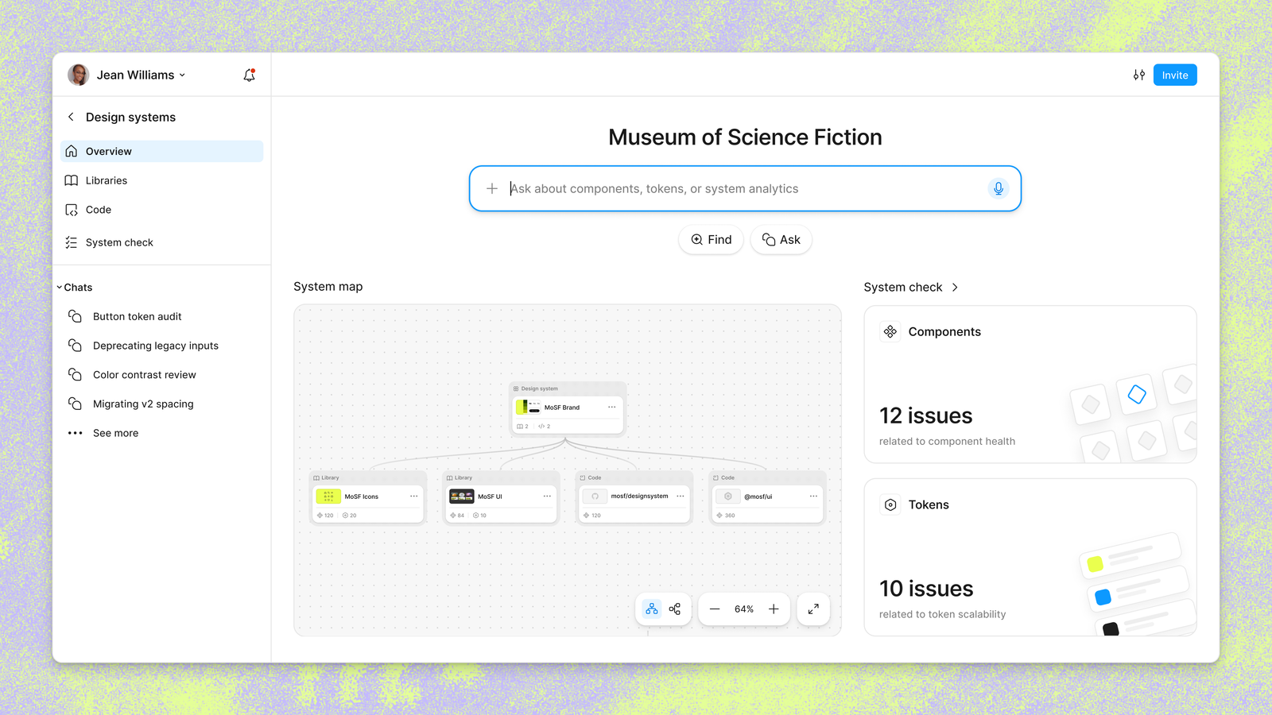
Task: Open the filter settings sliders icon
Action: click(1139, 75)
